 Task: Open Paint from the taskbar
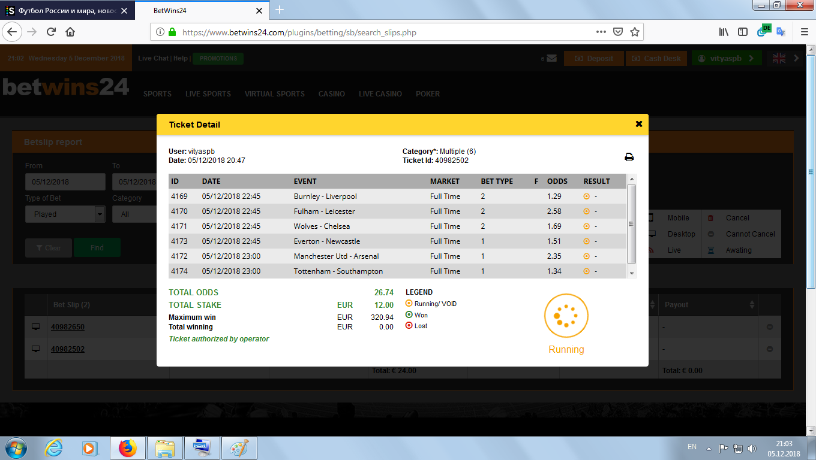239,447
